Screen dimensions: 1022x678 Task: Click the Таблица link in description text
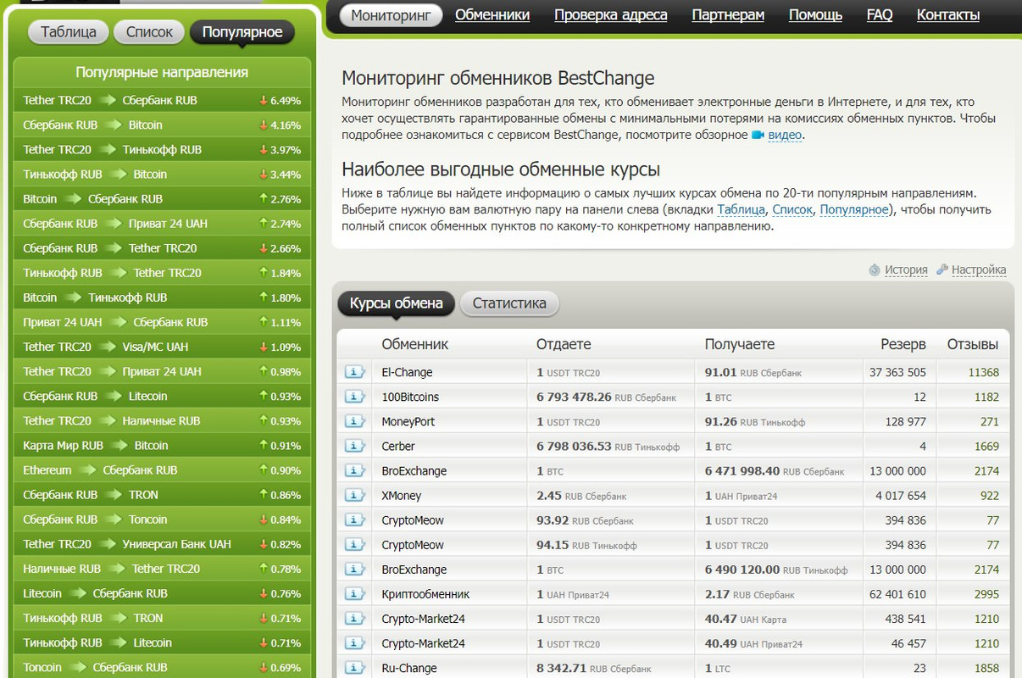741,209
